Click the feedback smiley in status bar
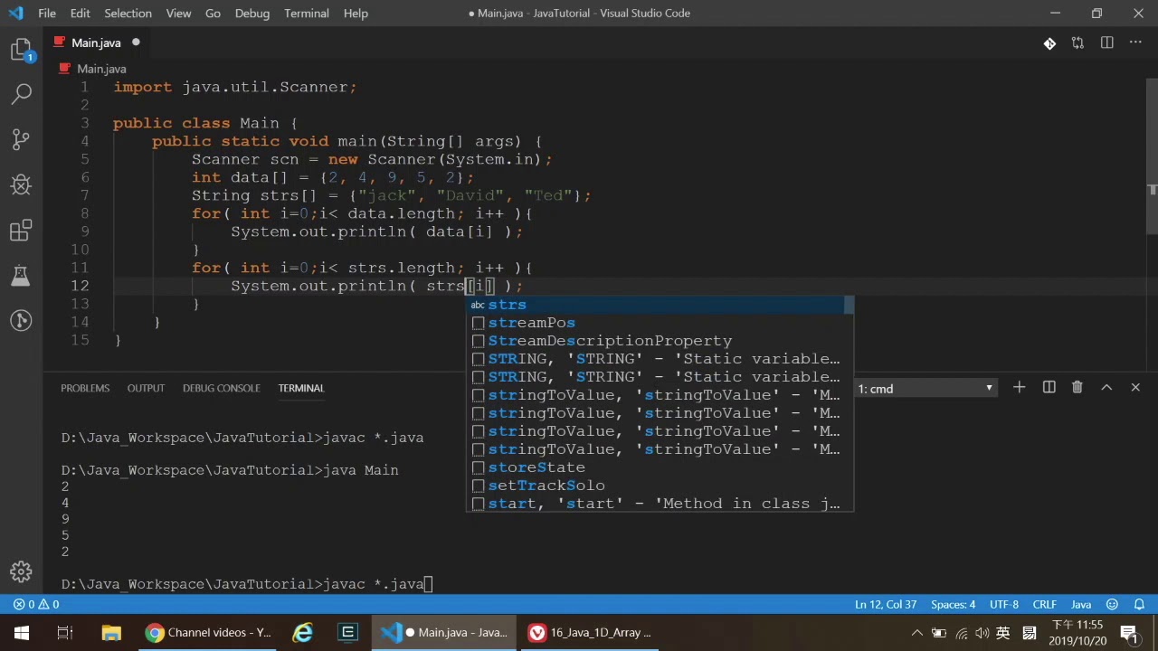Viewport: 1158px width, 651px height. coord(1113,604)
